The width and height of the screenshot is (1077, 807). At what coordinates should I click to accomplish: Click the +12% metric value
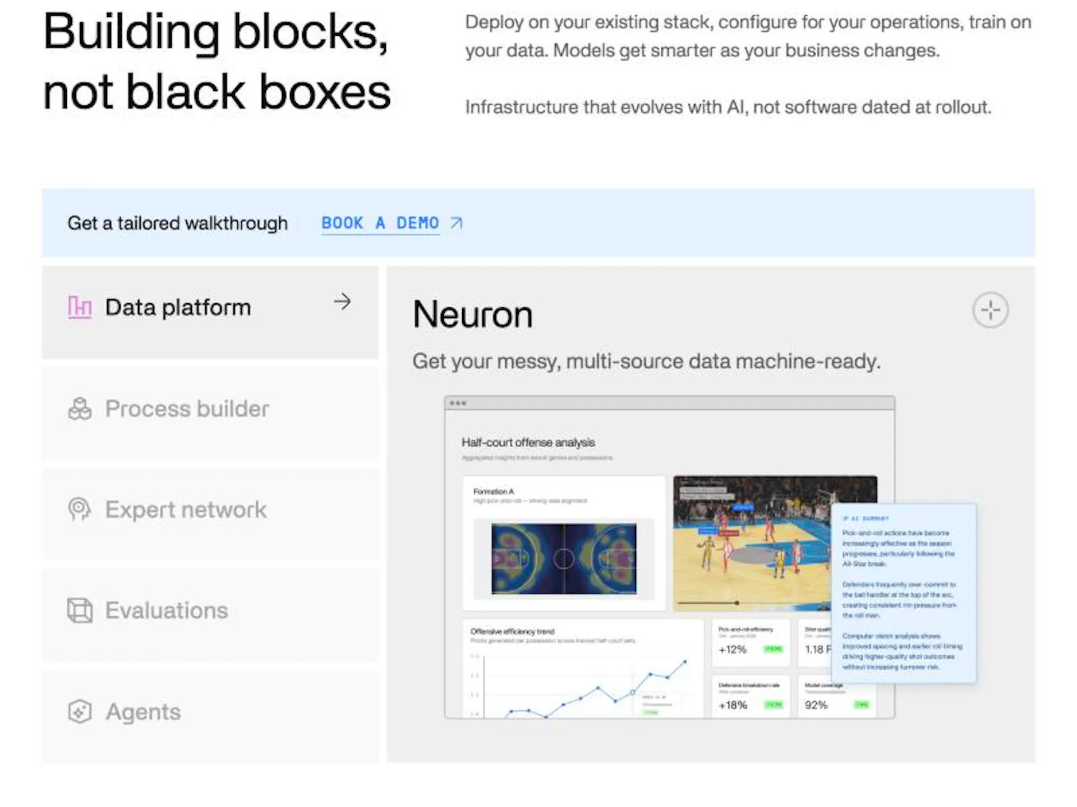[x=733, y=650]
